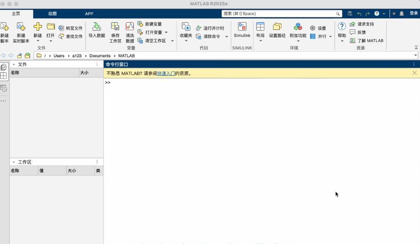Open the Layout (布局) menu
The width and height of the screenshot is (420, 244).
point(260,32)
